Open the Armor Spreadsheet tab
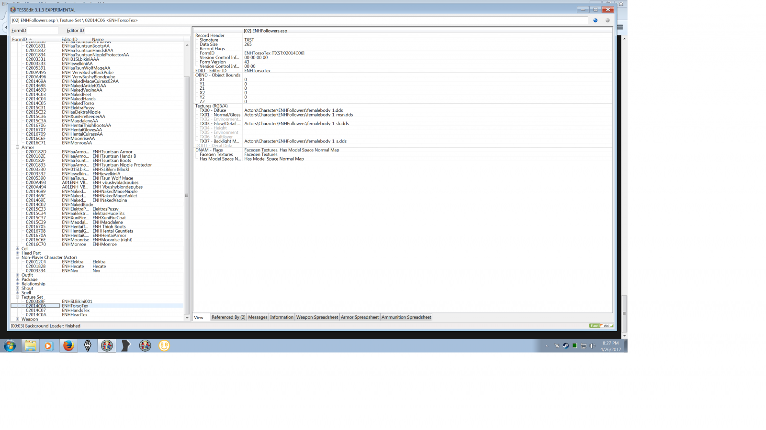Screen dimensions: 766x430 360,317
